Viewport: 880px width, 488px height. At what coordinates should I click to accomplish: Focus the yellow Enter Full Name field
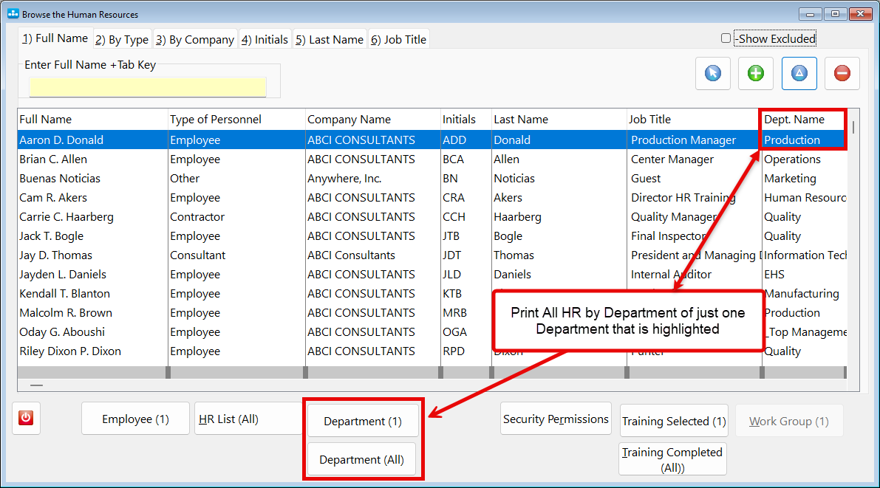(148, 87)
